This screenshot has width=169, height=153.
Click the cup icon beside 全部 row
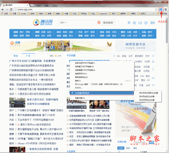click(153, 85)
